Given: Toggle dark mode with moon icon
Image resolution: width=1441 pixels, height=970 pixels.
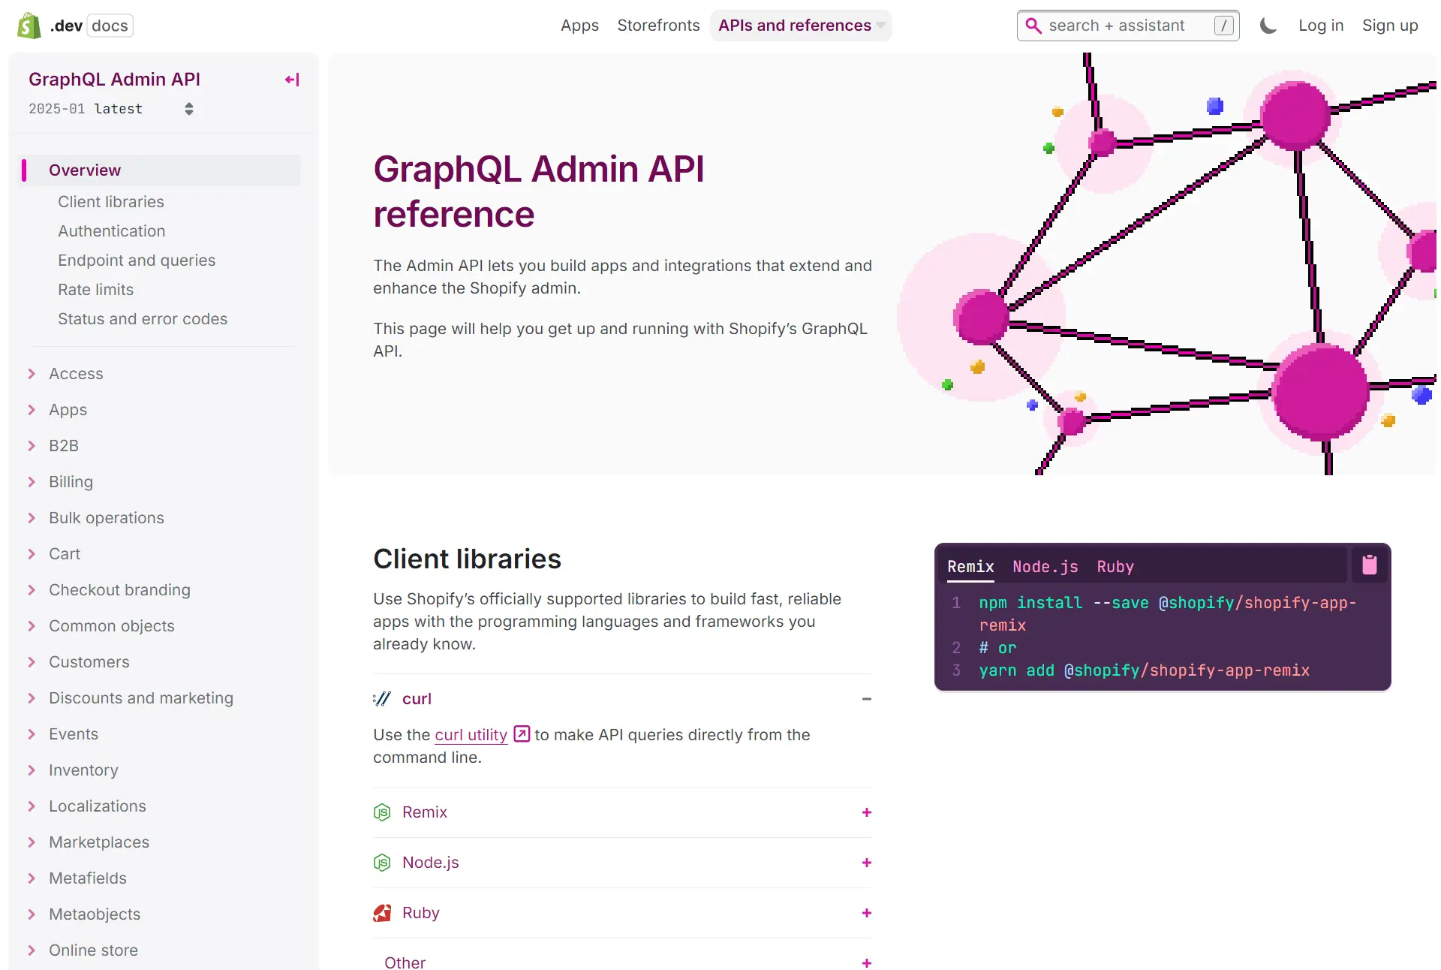Looking at the screenshot, I should [x=1268, y=26].
